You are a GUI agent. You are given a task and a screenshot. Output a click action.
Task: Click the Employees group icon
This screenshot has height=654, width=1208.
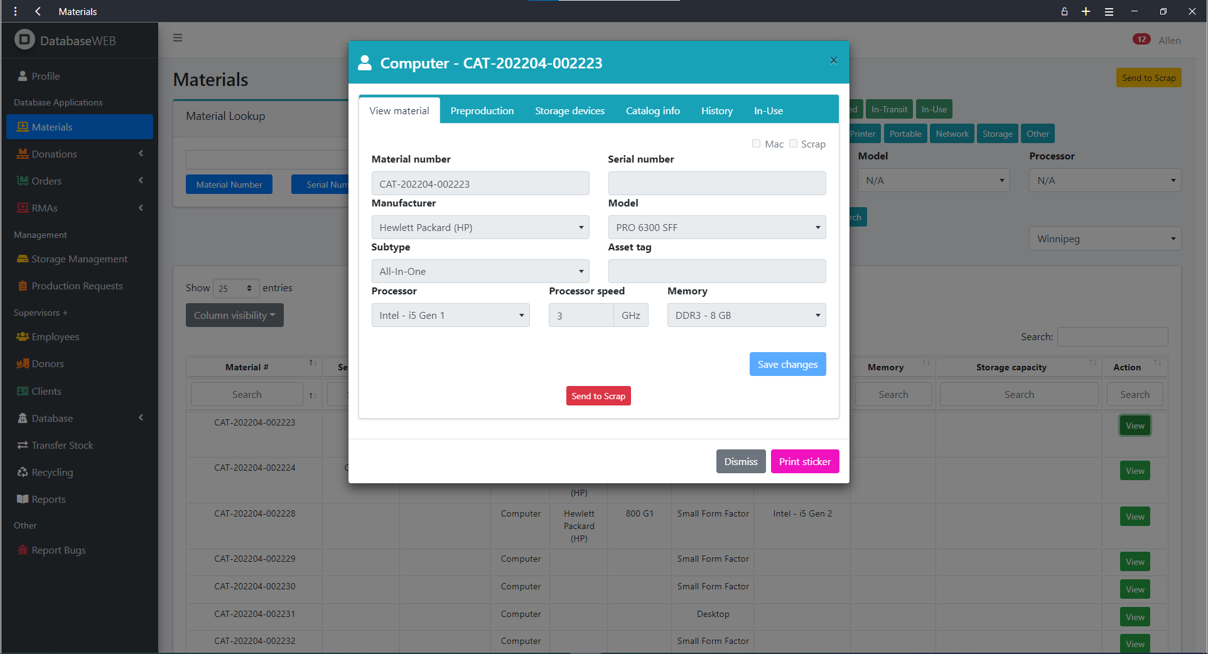coord(23,336)
